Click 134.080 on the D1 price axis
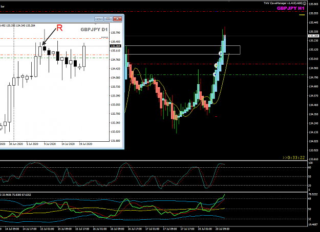 pyautogui.click(x=116, y=78)
